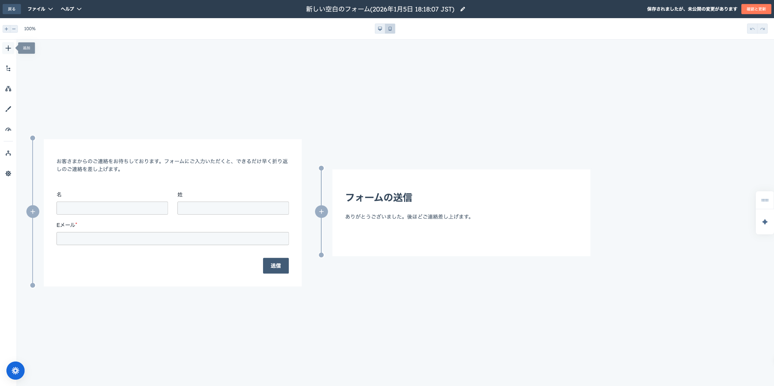
Task: Open the ファイル dropdown menu
Action: pyautogui.click(x=40, y=9)
